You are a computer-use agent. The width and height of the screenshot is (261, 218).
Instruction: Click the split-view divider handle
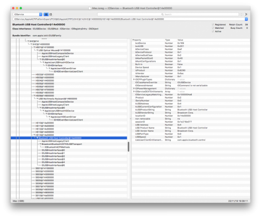click(130, 119)
